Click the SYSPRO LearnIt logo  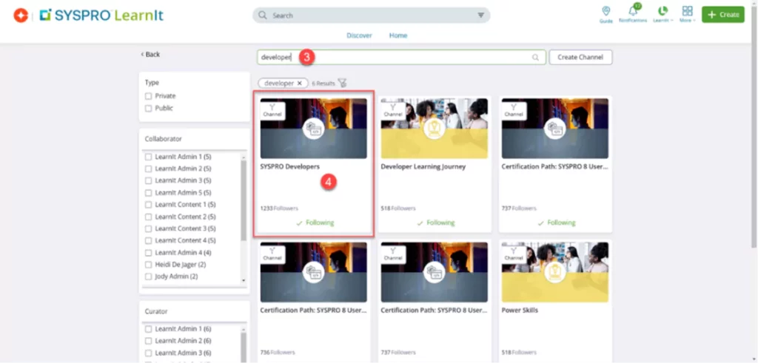pyautogui.click(x=104, y=15)
